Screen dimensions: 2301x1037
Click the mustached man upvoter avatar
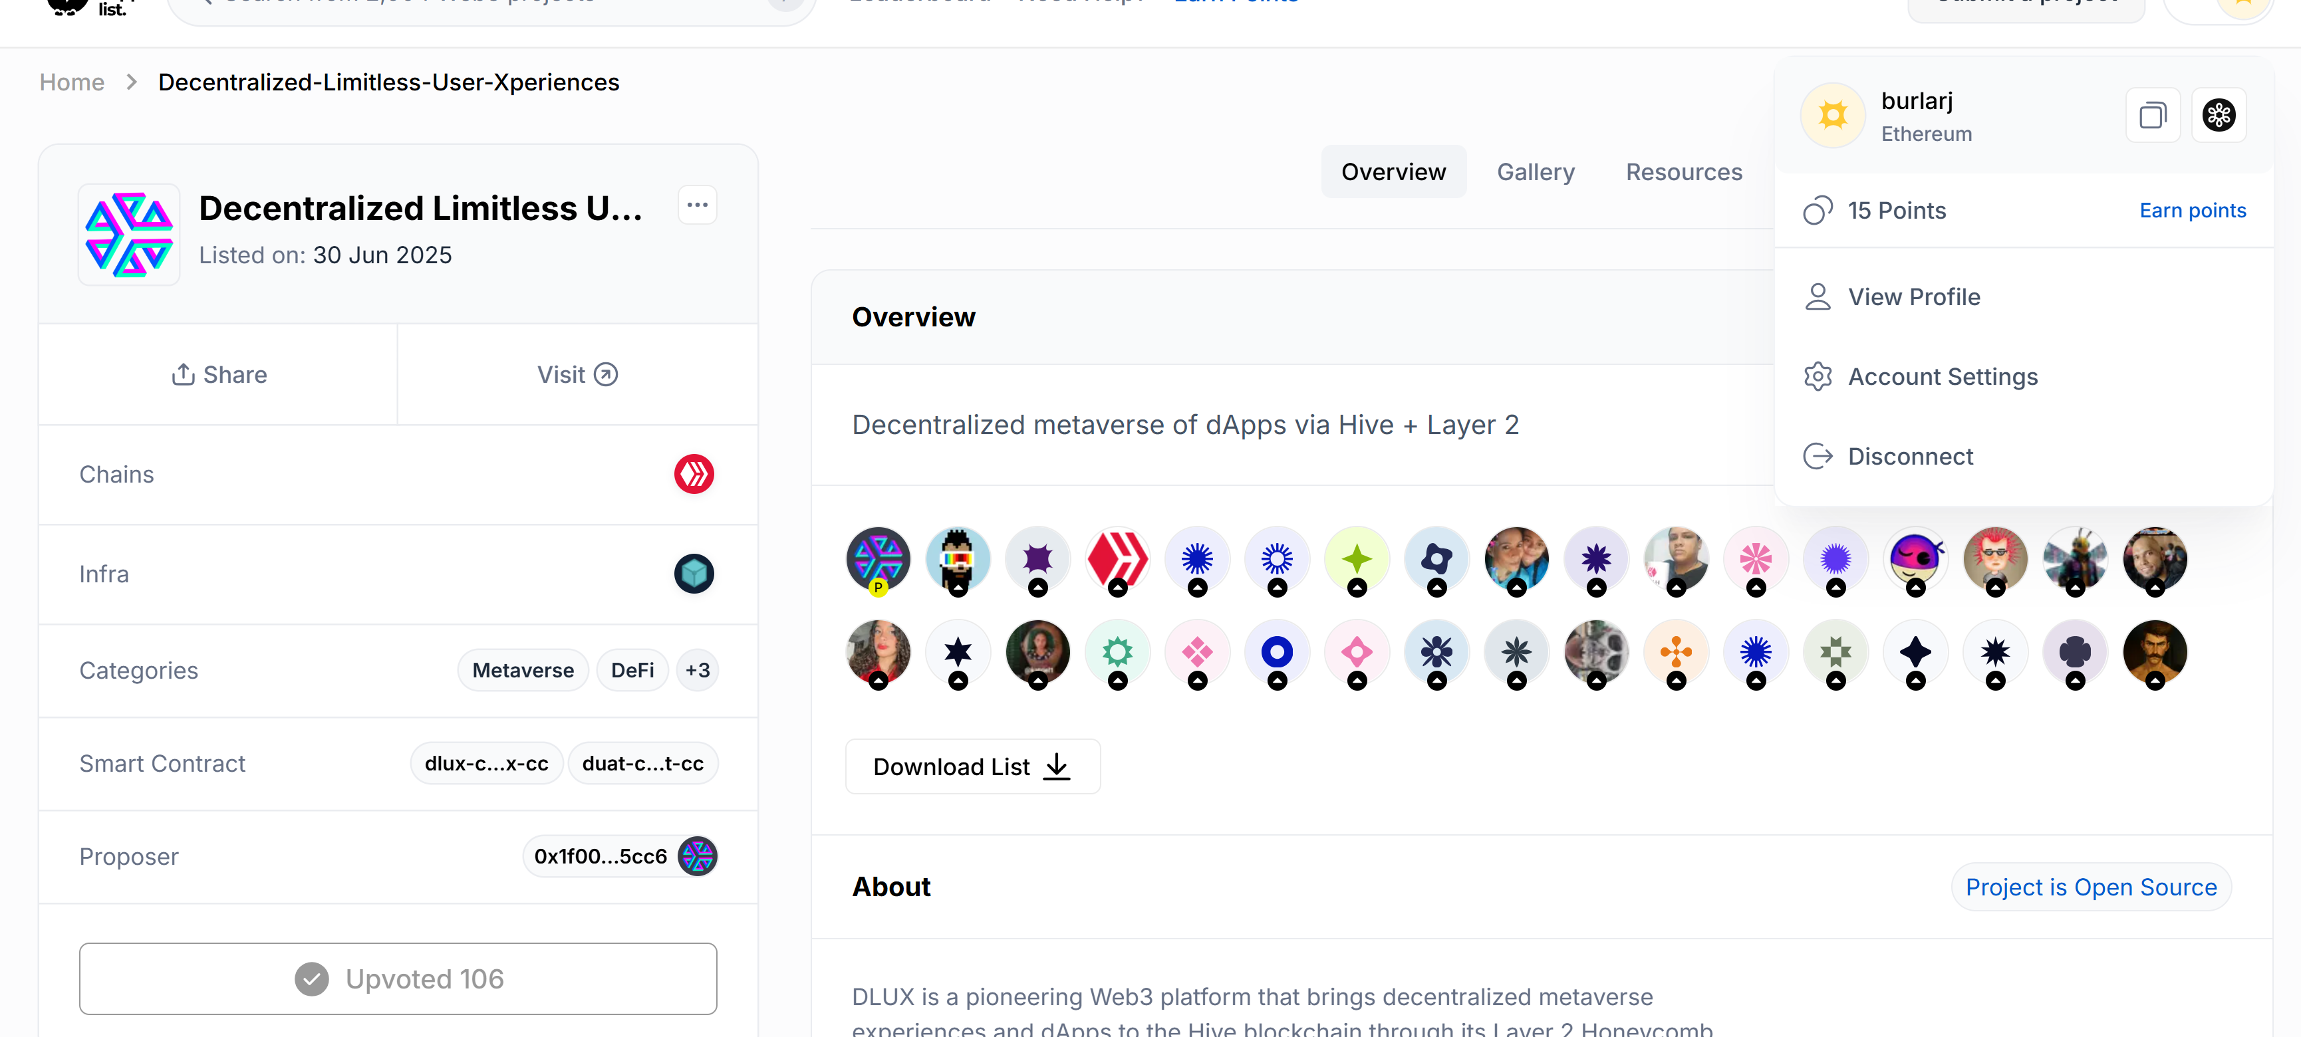coord(2155,653)
